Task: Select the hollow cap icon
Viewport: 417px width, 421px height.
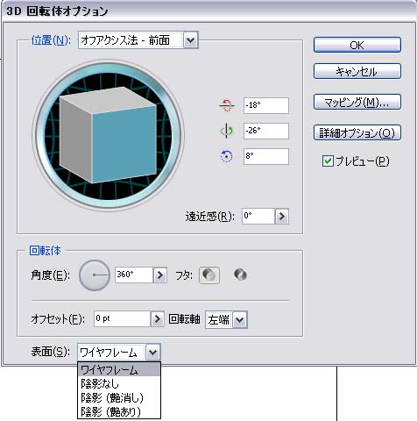Action: (240, 275)
